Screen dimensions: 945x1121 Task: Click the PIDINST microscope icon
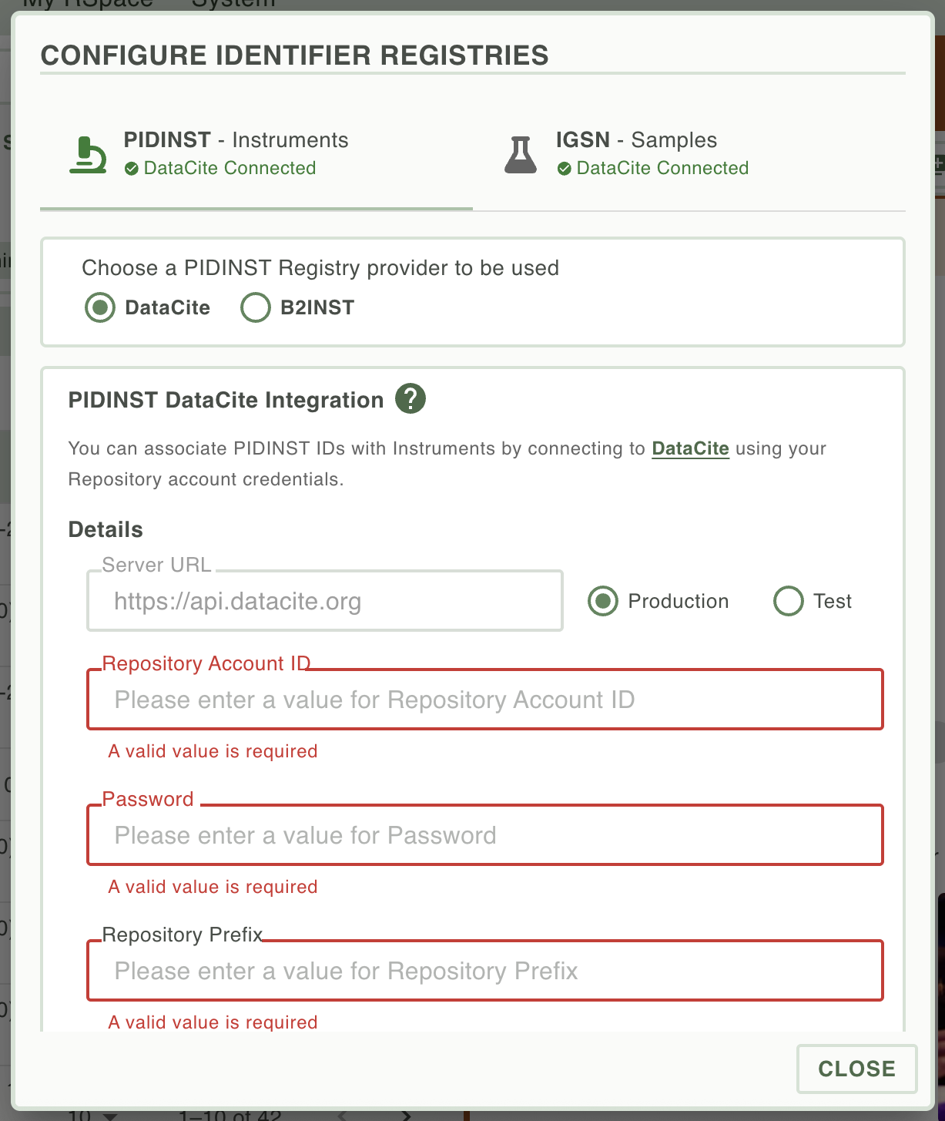pos(88,155)
